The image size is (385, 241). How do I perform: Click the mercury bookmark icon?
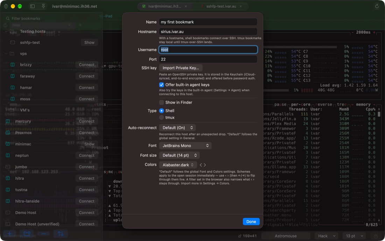(x=8, y=121)
